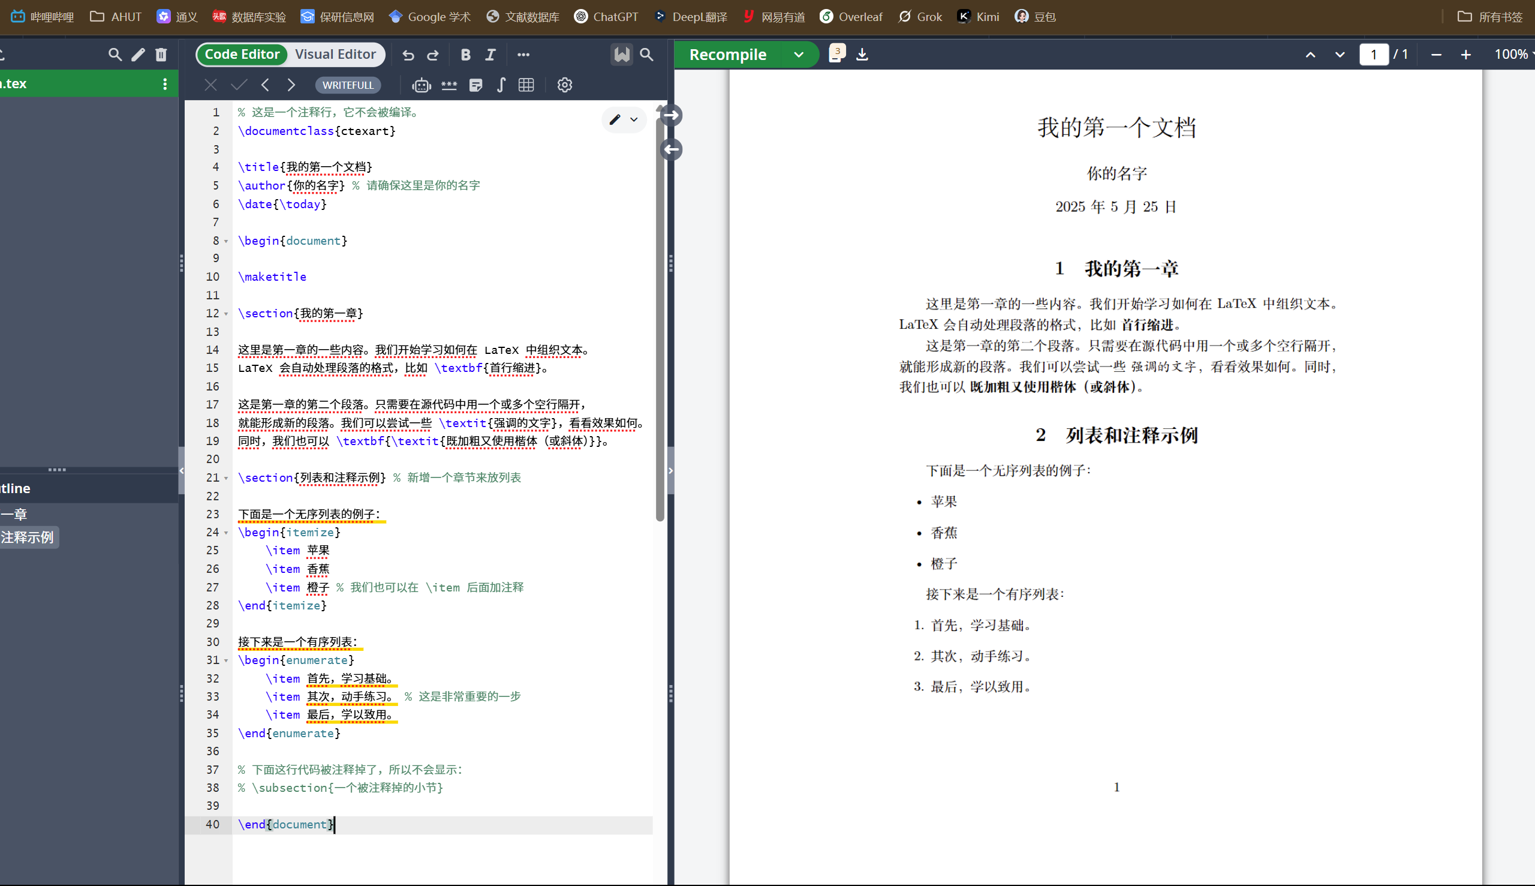Image resolution: width=1535 pixels, height=886 pixels.
Task: Download the compiled PDF
Action: 862,55
